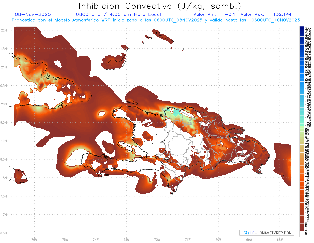The width and height of the screenshot is (314, 243).
Task: Click the '76W' longitude label
Action: [34, 239]
